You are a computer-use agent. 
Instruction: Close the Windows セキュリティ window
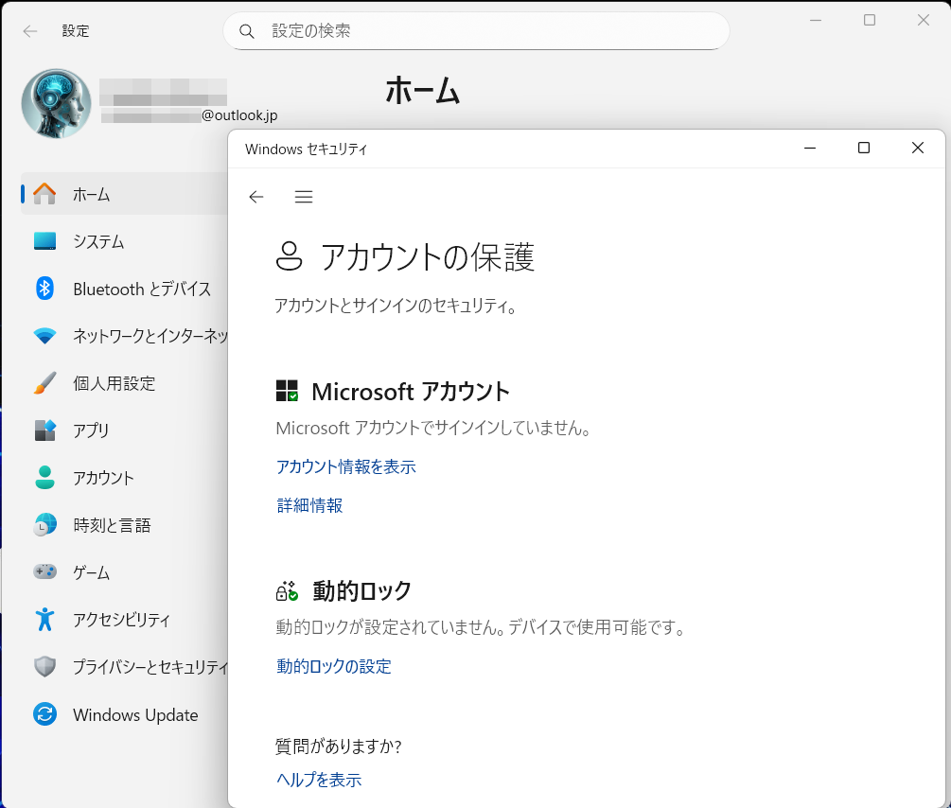point(918,148)
